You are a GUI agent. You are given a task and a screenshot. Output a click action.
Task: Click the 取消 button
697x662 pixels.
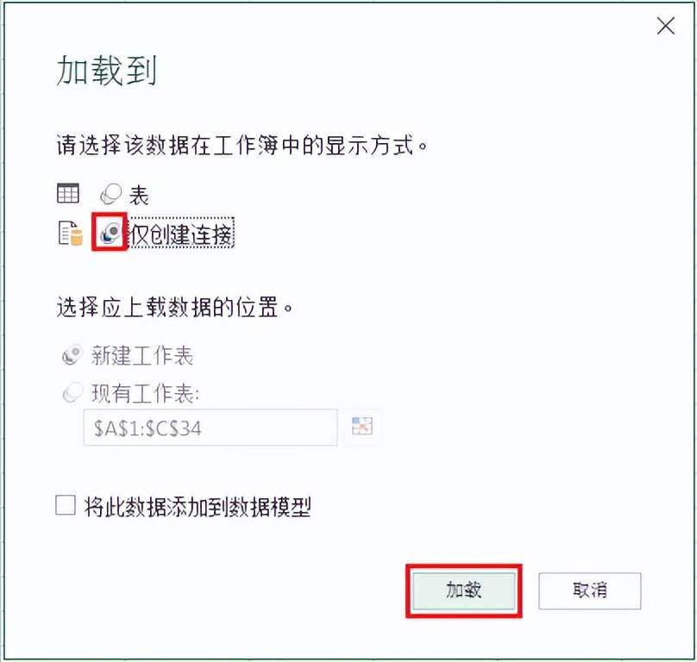click(x=590, y=591)
